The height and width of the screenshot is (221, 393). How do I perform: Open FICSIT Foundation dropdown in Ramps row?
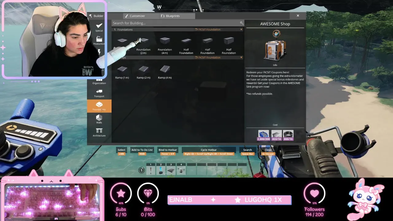pos(218,57)
